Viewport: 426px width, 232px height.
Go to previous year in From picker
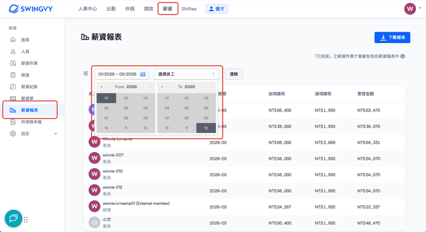(102, 87)
